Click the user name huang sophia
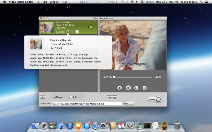The height and width of the screenshot is (132, 212). point(188,2)
